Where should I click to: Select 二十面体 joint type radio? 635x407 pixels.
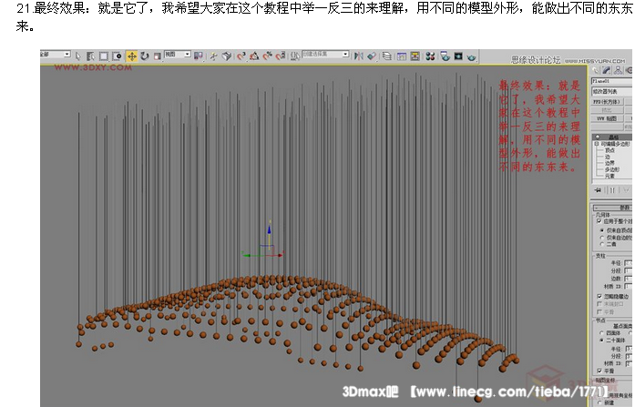pos(602,341)
